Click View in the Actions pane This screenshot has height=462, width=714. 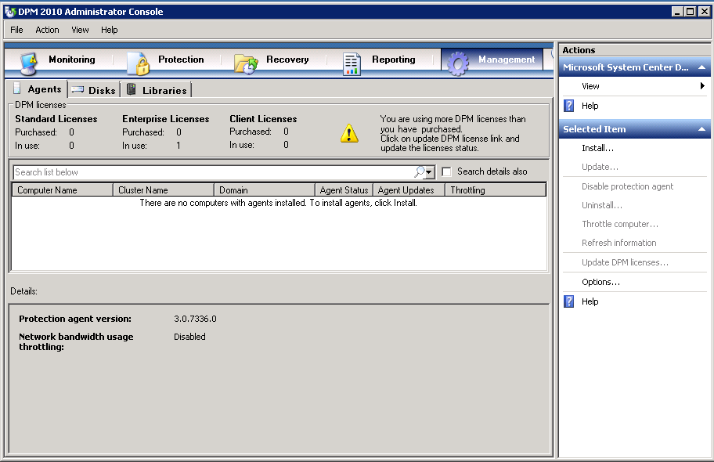tap(590, 86)
